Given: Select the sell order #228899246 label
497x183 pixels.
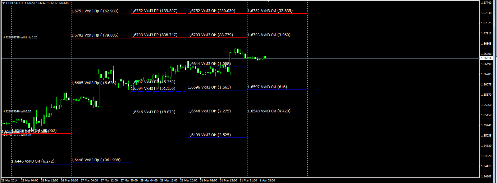Looking at the screenshot, I should click(17, 111).
